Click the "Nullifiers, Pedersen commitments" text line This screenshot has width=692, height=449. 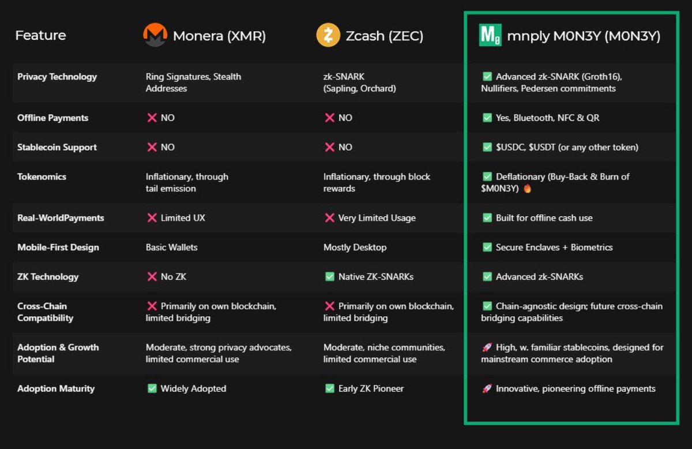pyautogui.click(x=548, y=88)
